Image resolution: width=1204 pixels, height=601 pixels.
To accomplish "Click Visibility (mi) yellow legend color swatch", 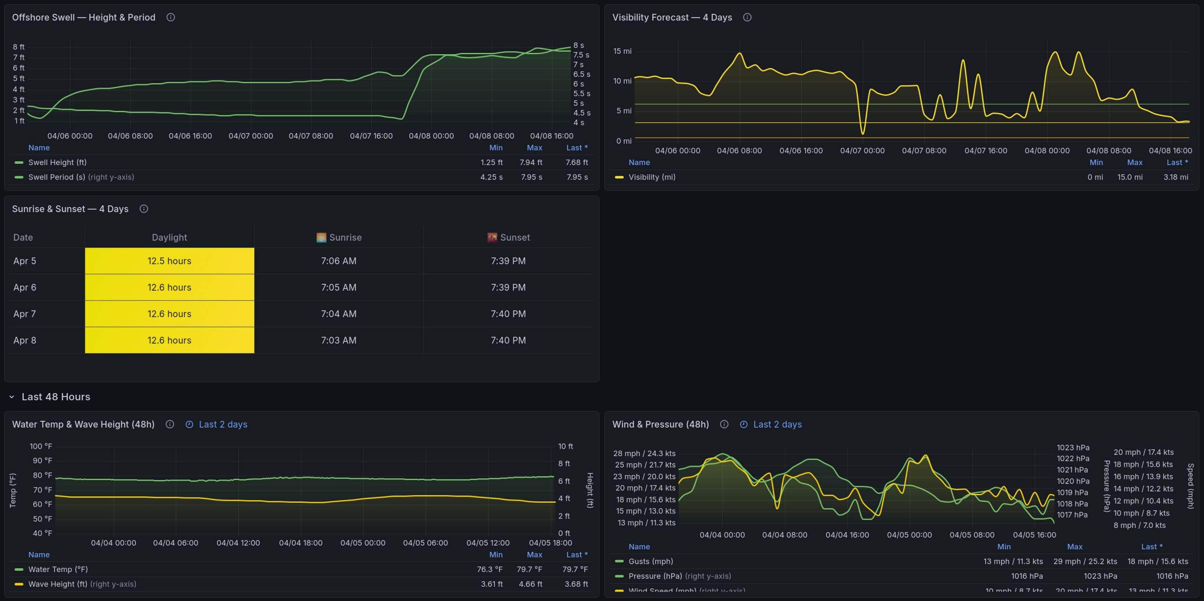I will (x=619, y=177).
